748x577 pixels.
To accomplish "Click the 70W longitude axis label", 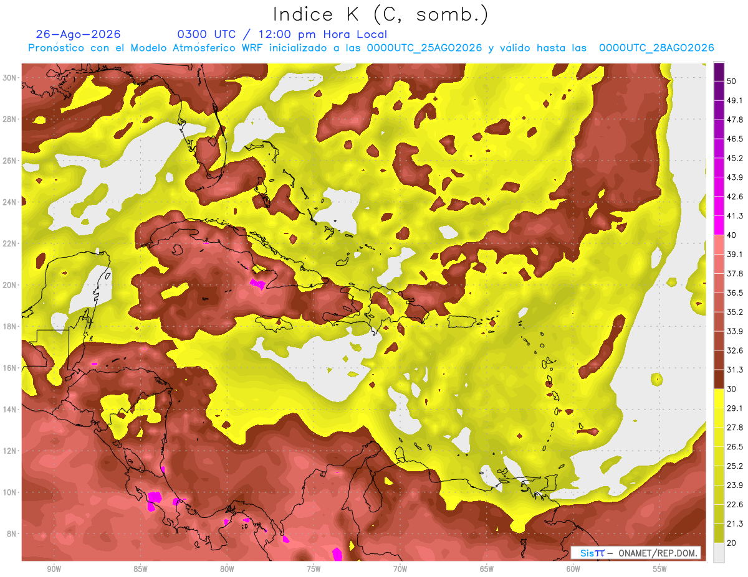I will coord(400,570).
